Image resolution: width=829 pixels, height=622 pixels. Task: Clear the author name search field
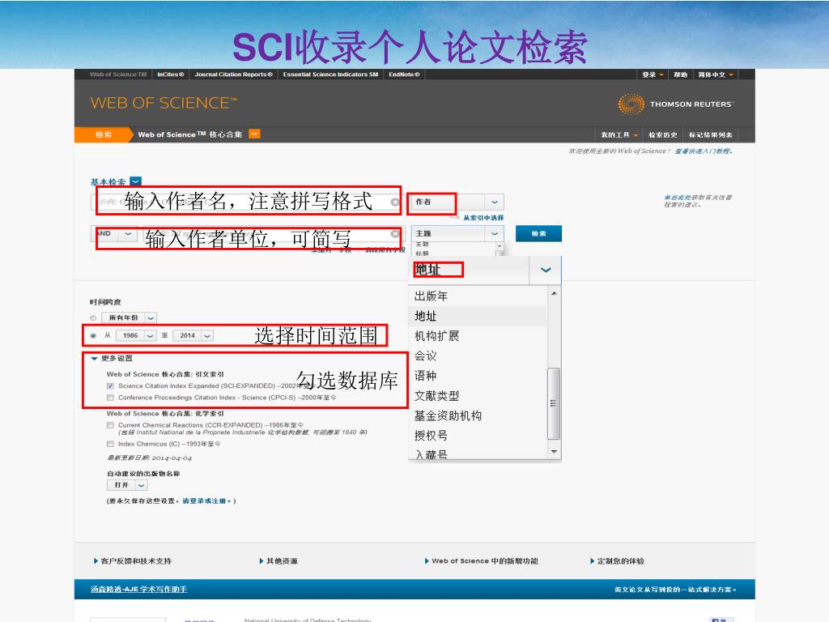click(x=395, y=202)
